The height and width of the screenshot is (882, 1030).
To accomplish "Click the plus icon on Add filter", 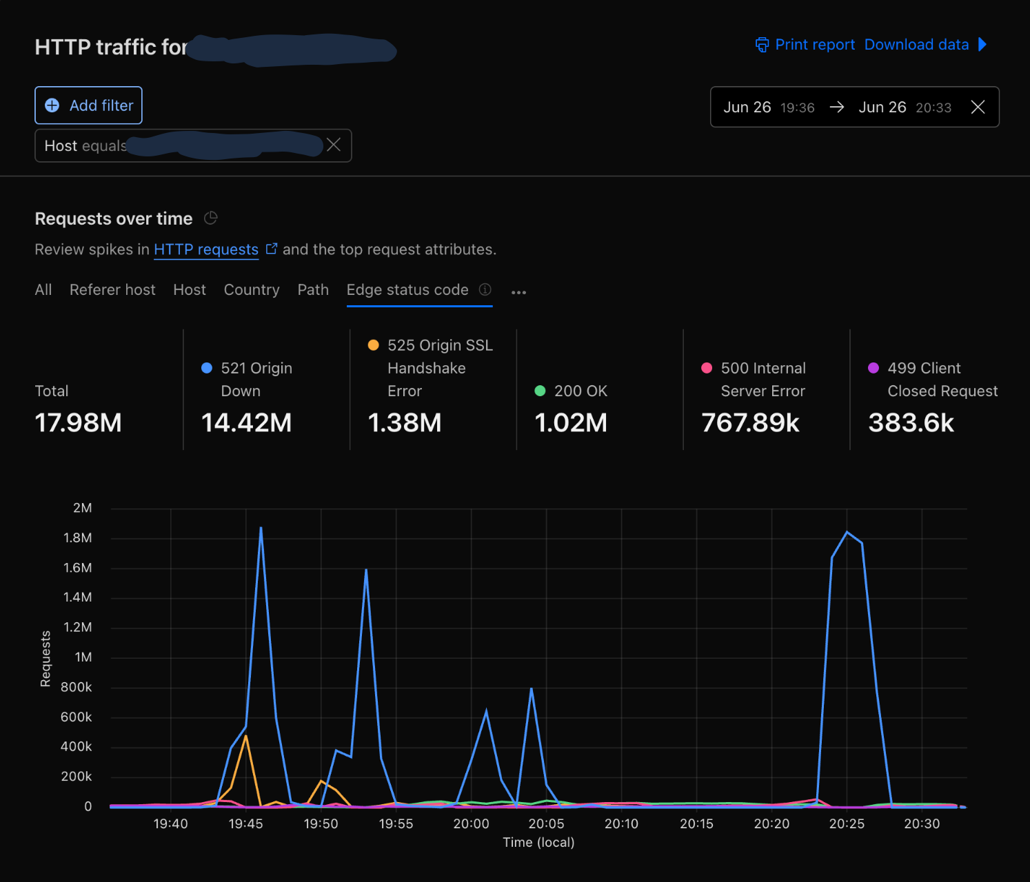I will pyautogui.click(x=52, y=105).
